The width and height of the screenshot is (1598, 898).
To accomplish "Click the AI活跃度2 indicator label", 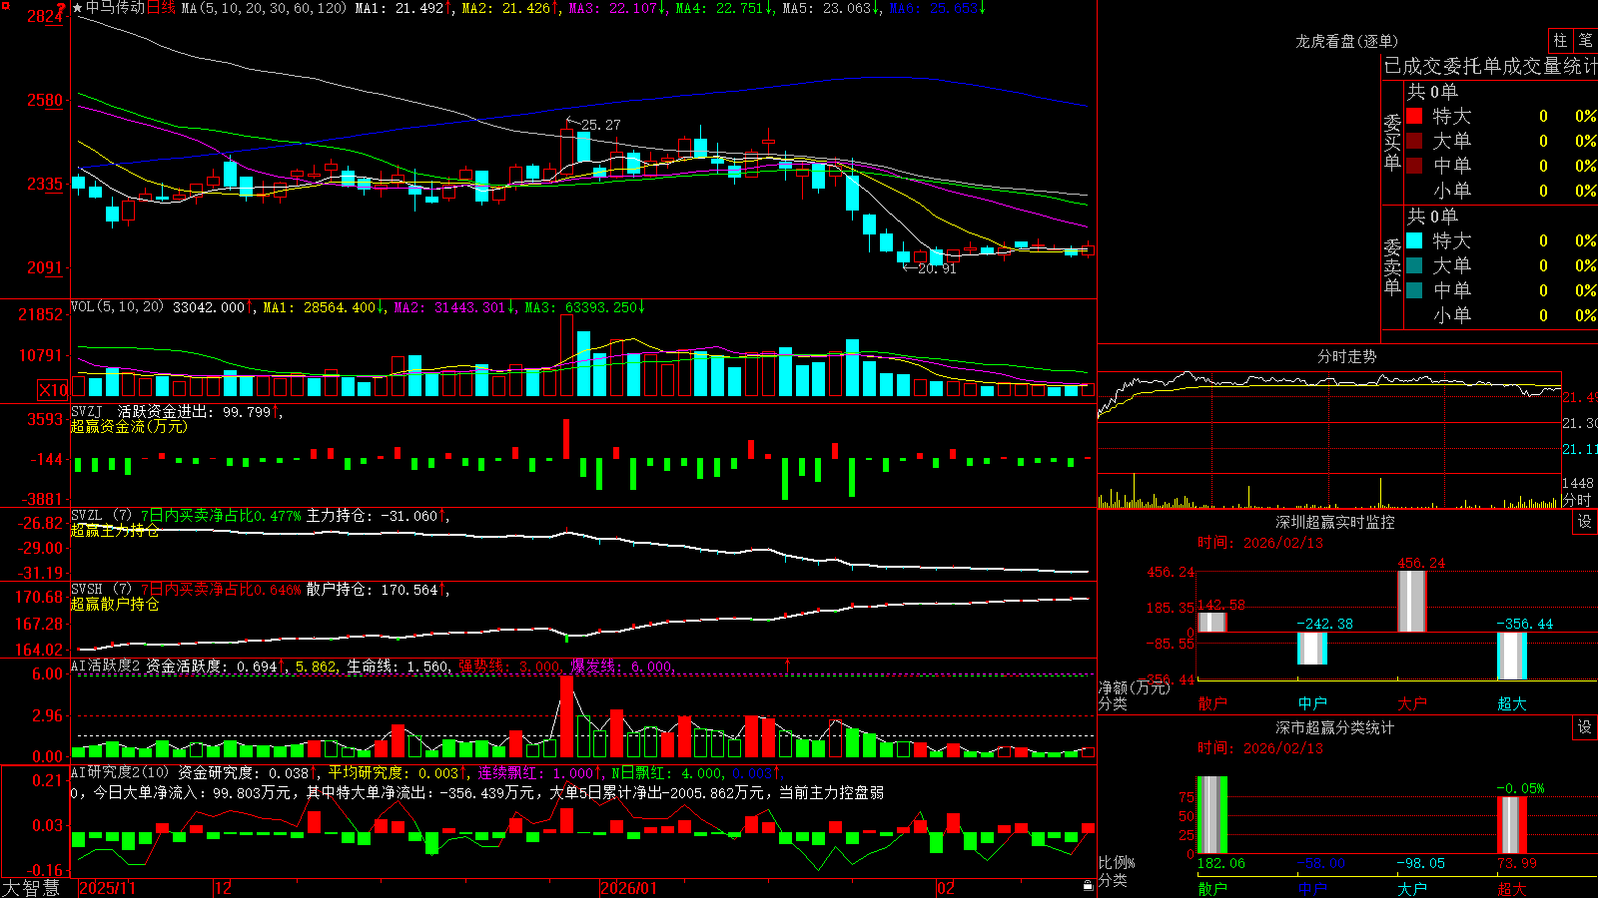I will (106, 666).
